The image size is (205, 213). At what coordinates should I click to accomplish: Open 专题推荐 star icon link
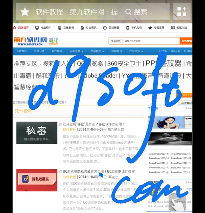click(x=156, y=28)
